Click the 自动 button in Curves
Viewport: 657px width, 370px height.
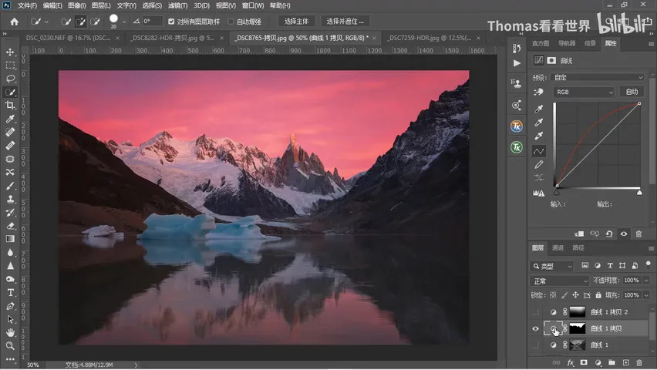tap(632, 92)
